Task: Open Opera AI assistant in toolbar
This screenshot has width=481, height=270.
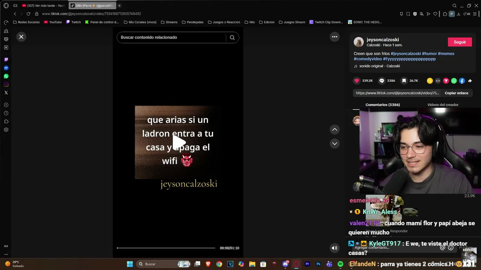Action: pos(467,14)
